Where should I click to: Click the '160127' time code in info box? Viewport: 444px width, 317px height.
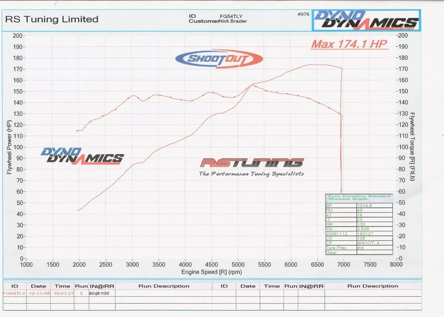(365, 233)
